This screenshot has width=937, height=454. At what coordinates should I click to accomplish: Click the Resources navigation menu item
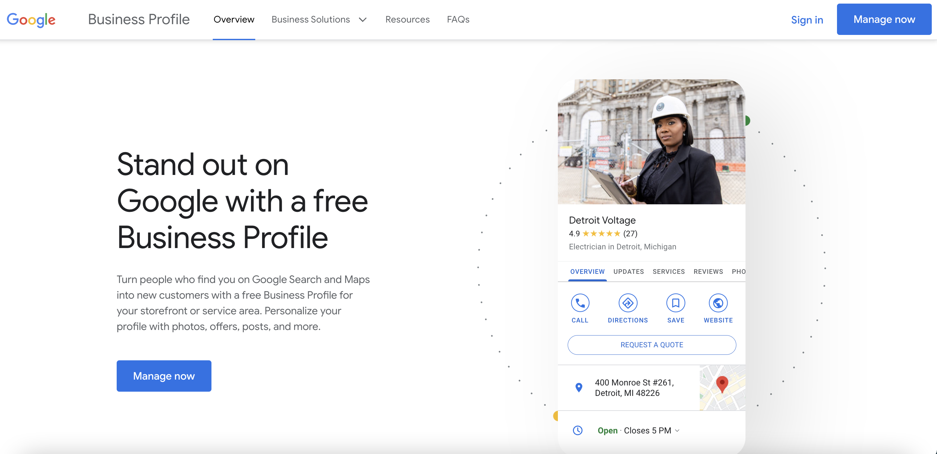point(408,19)
